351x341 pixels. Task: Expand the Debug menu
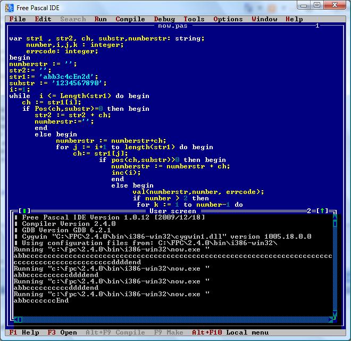pos(164,19)
